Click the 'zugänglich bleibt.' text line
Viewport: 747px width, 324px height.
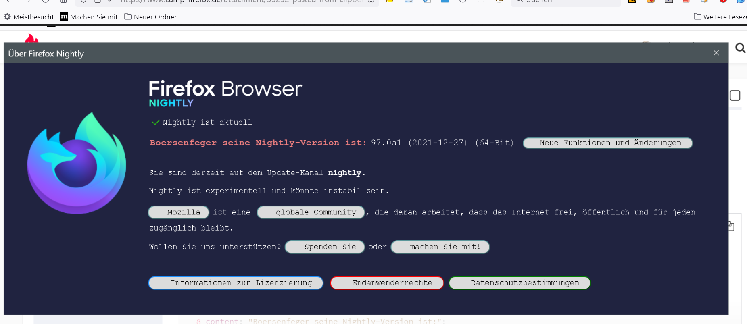pos(191,228)
